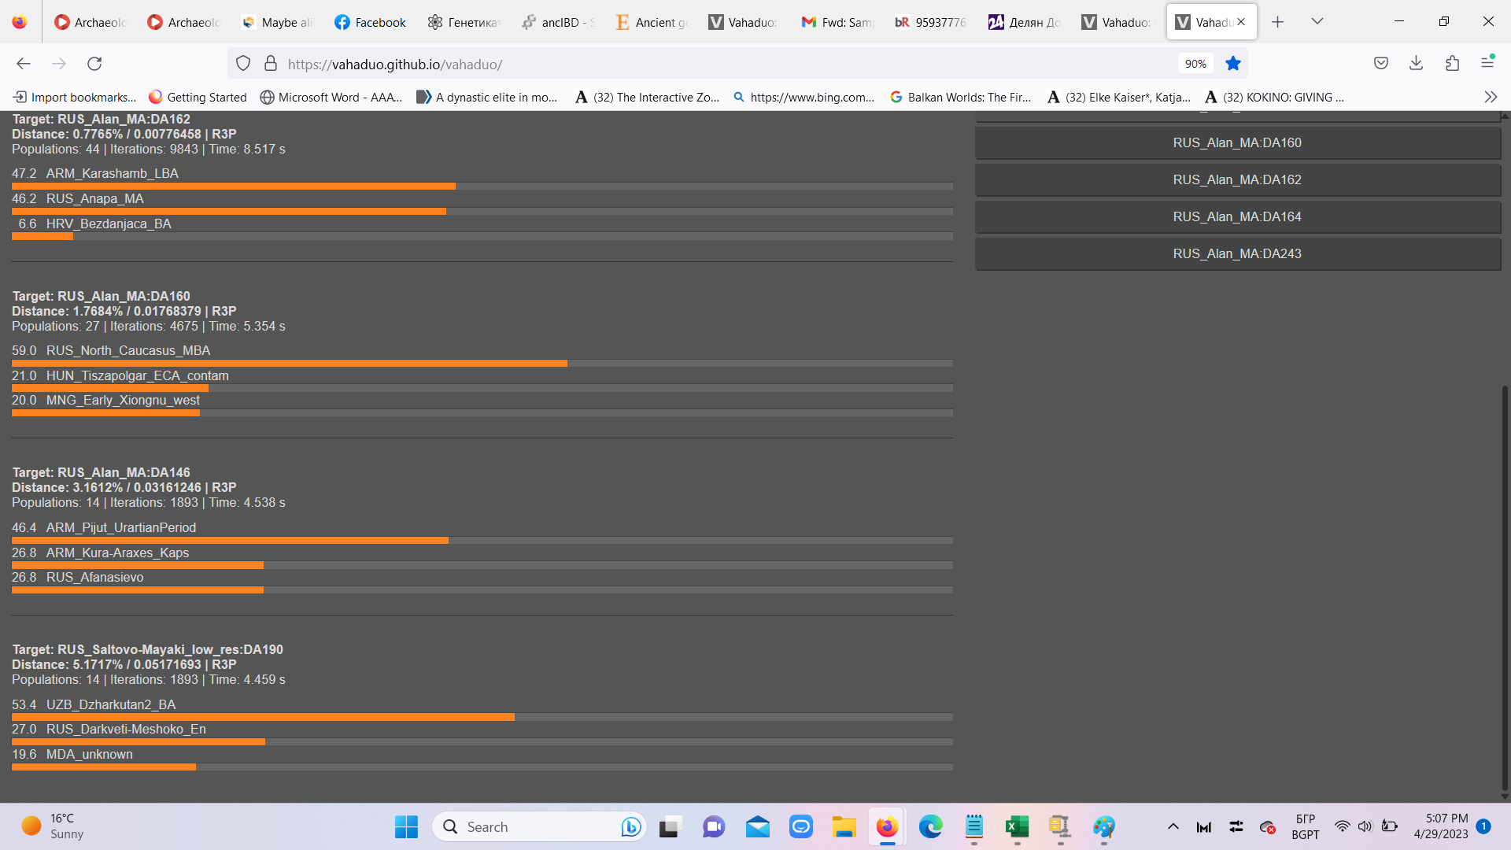Click the 90% zoom level indicator
Image resolution: width=1511 pixels, height=850 pixels.
(1195, 64)
